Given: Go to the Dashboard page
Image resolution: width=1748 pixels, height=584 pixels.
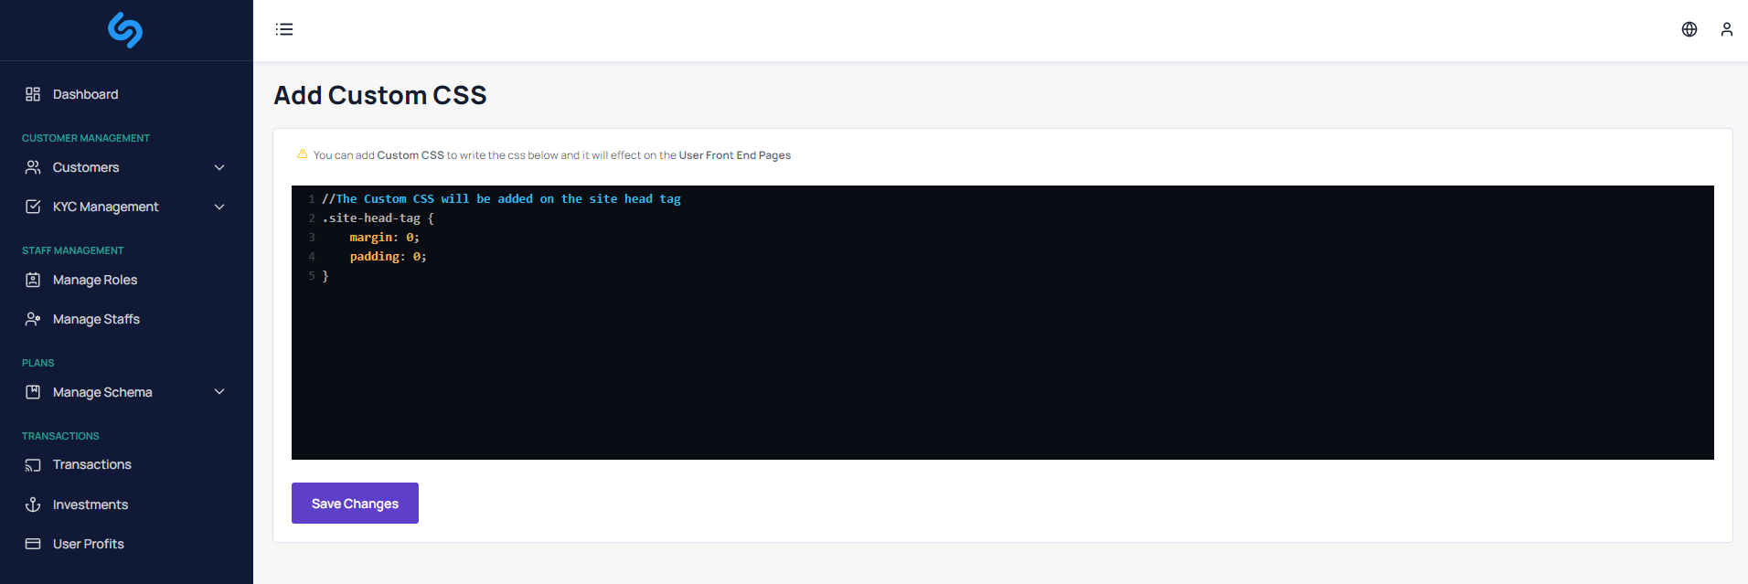Looking at the screenshot, I should 85,94.
